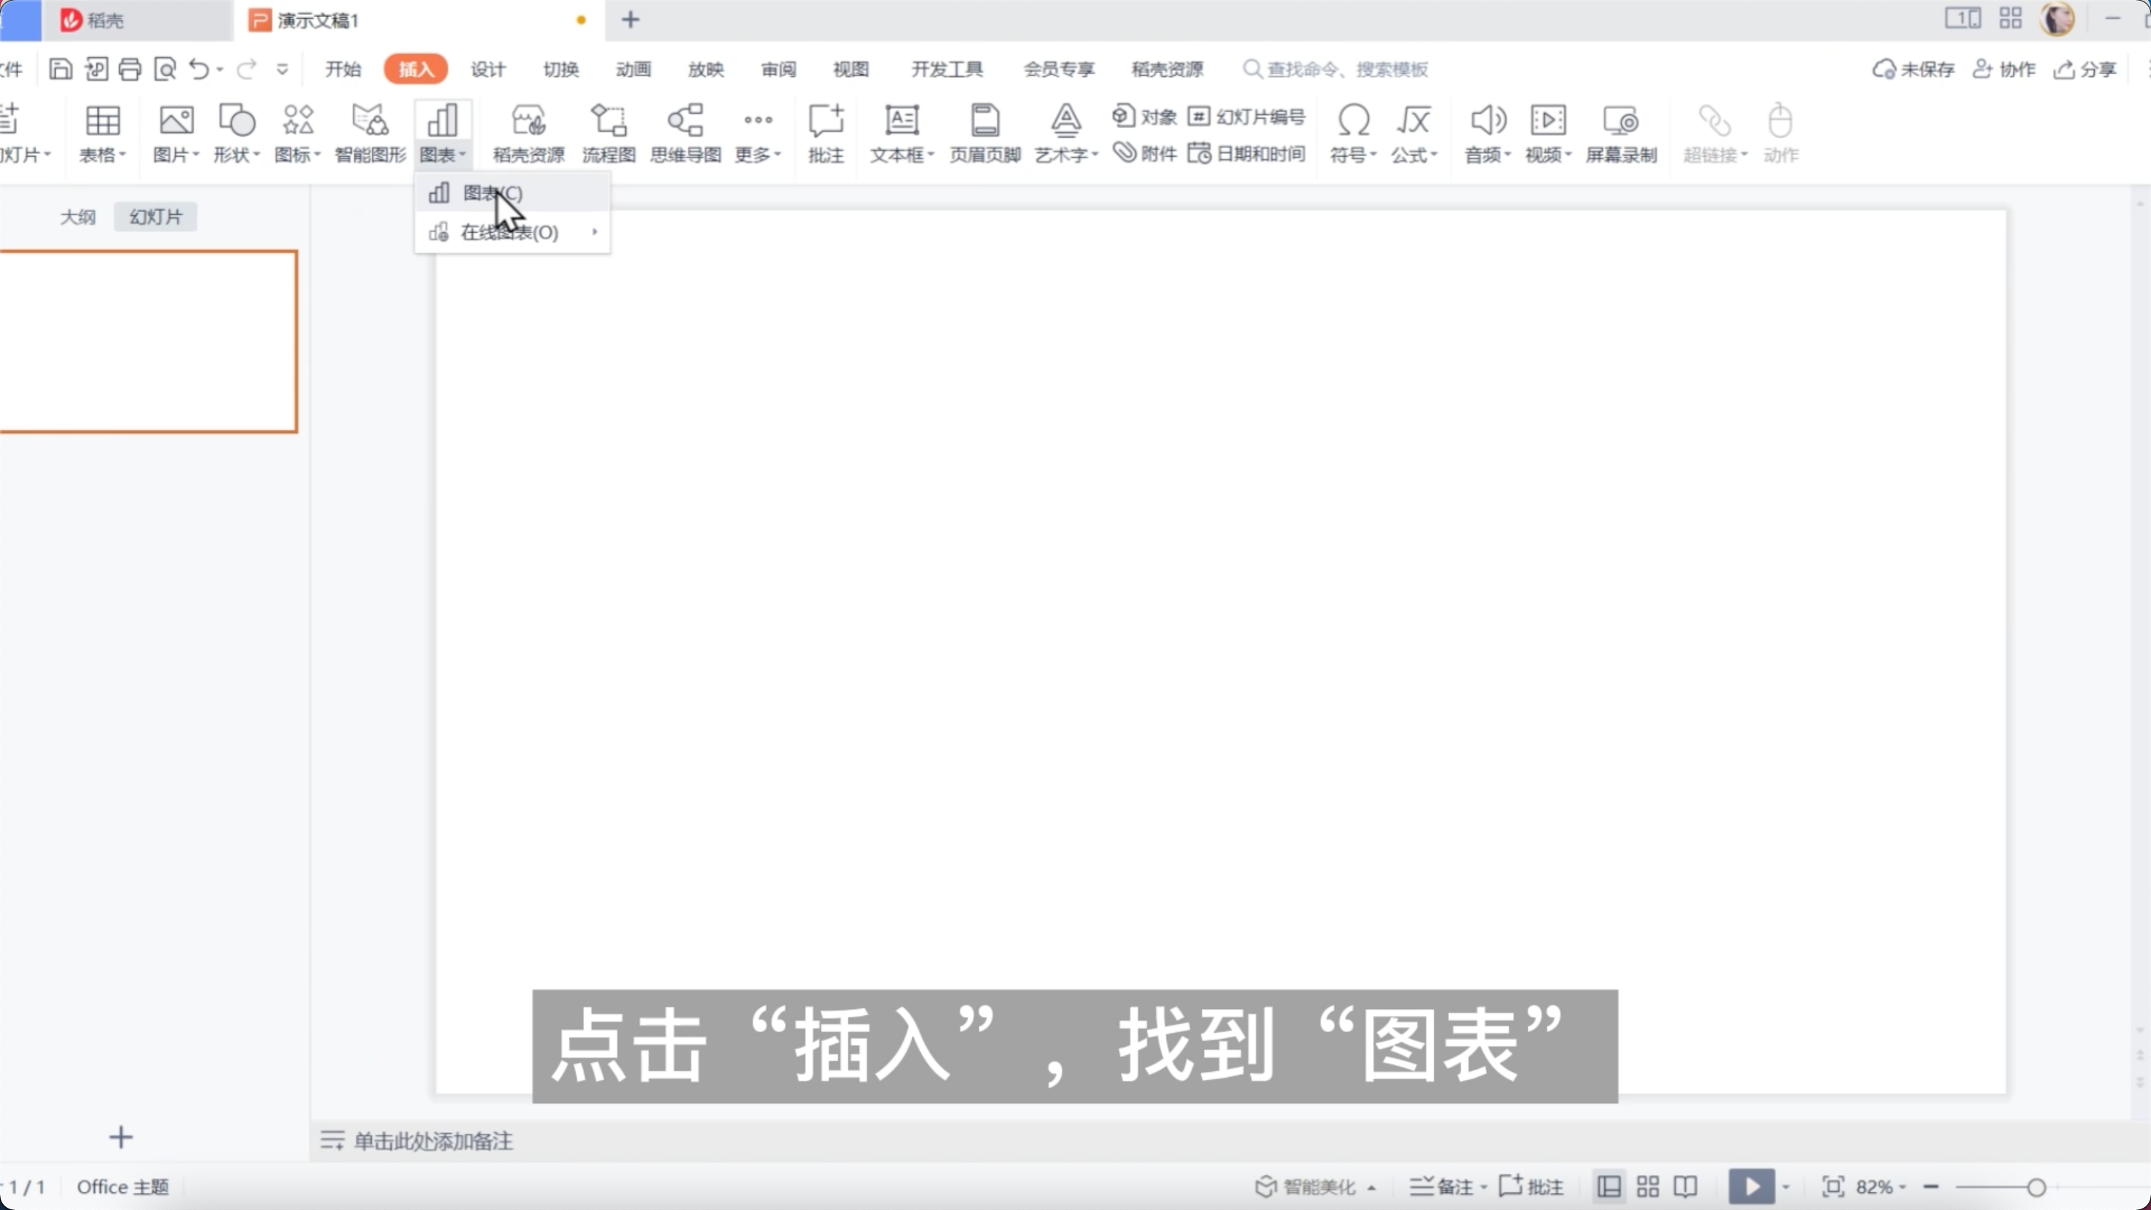The width and height of the screenshot is (2151, 1210).
Task: Switch to slide sorter view in status bar
Action: coord(1648,1187)
